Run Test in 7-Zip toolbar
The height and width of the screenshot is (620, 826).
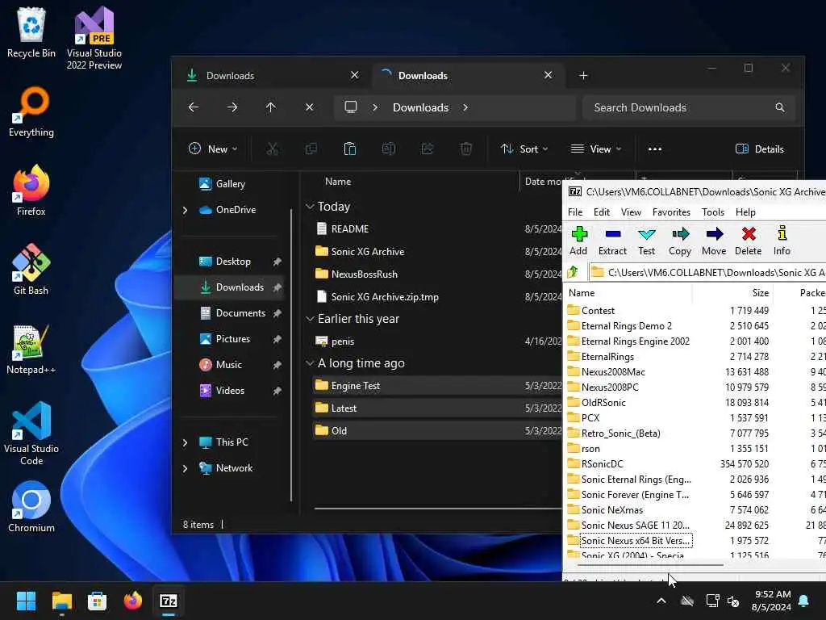[646, 241]
